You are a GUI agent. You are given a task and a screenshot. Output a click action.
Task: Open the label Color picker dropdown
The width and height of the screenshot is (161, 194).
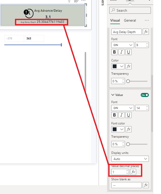118,66
